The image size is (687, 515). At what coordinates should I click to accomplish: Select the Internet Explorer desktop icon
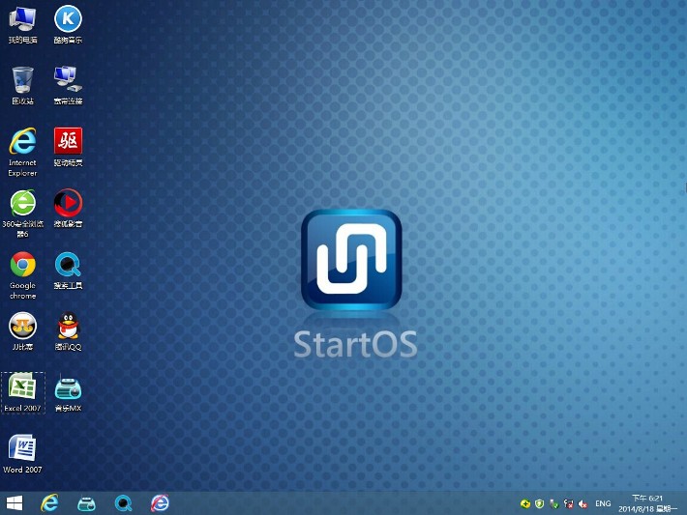pos(23,152)
